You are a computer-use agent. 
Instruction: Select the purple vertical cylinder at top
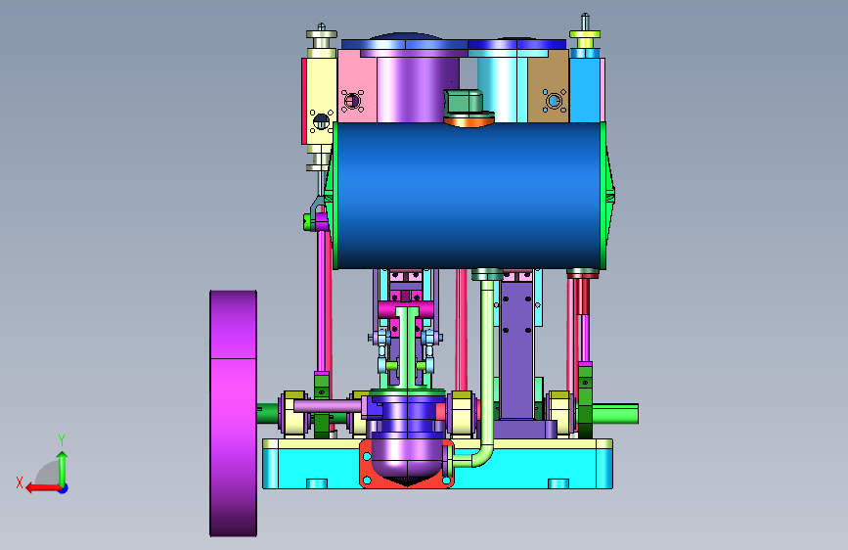[x=418, y=89]
